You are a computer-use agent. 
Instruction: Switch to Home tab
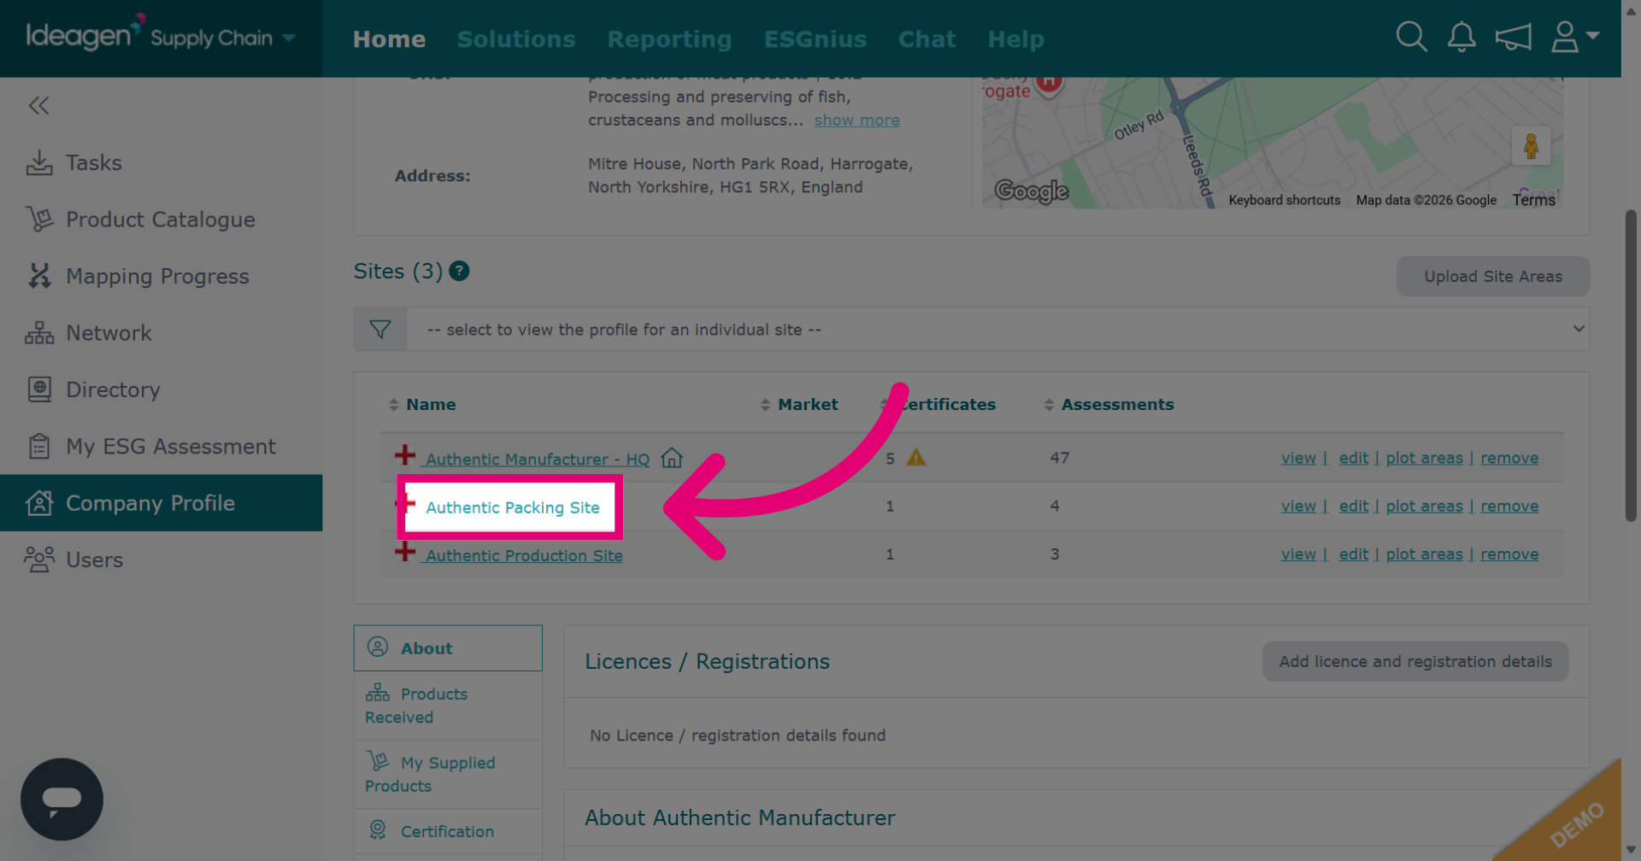pyautogui.click(x=389, y=39)
